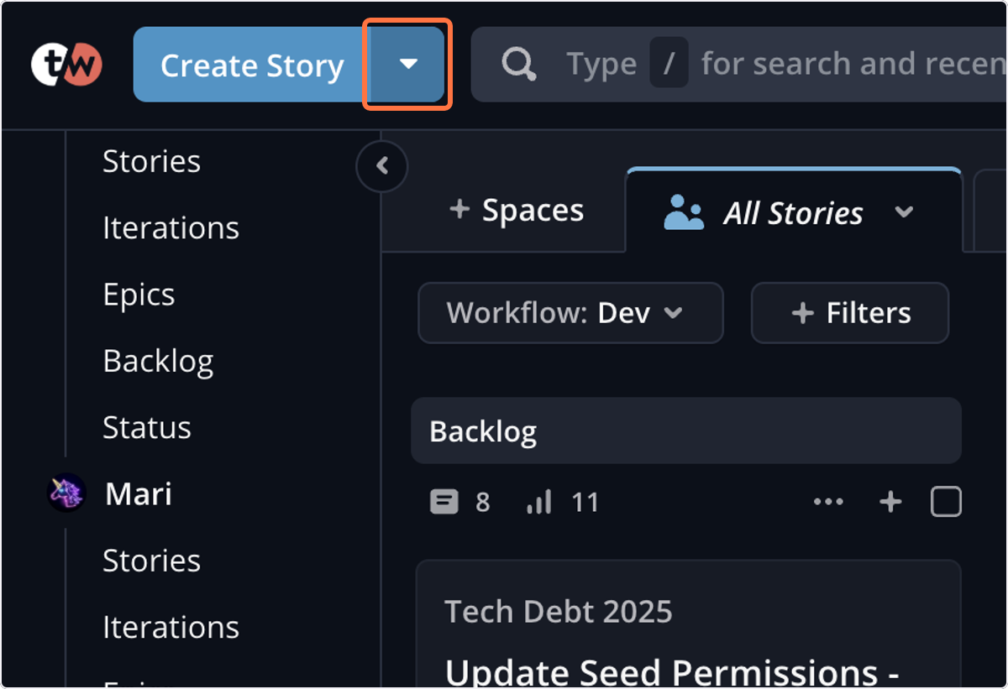Open Status in the sidebar
The height and width of the screenshot is (689, 1008).
click(x=147, y=427)
